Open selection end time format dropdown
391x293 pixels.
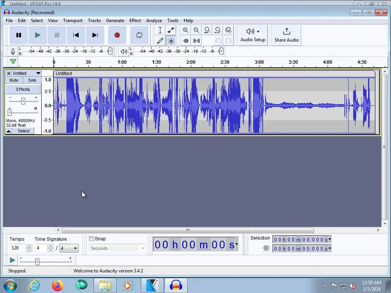tap(330, 248)
